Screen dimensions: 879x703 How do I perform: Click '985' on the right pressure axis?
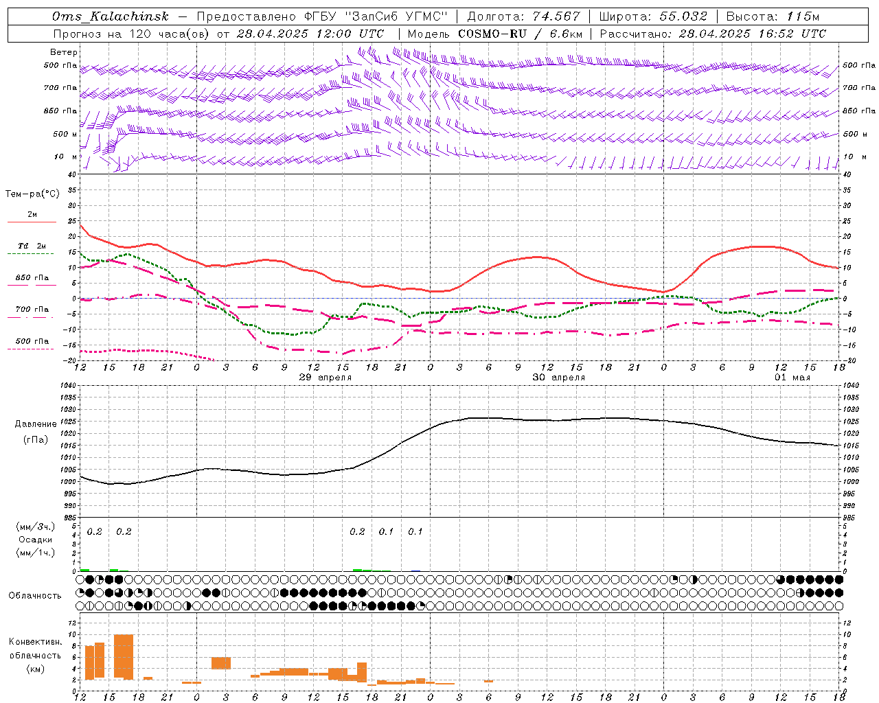pyautogui.click(x=849, y=518)
